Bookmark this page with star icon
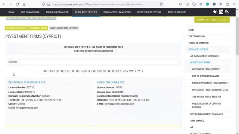Screen dimensions: 239x134 (x=161, y=4)
